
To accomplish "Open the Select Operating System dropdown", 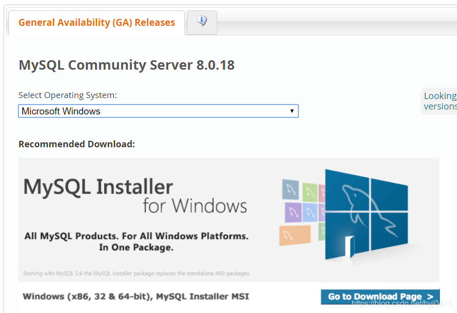I will [x=158, y=111].
